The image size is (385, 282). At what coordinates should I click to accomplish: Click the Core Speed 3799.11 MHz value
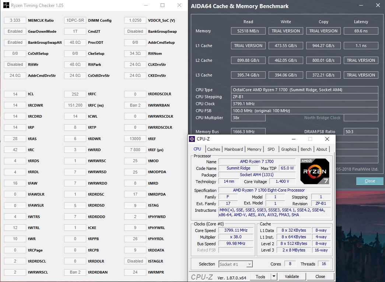pyautogui.click(x=236, y=230)
